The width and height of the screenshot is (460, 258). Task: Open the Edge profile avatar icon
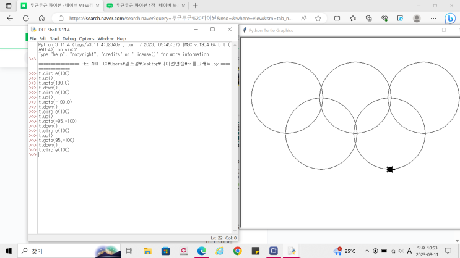click(417, 19)
